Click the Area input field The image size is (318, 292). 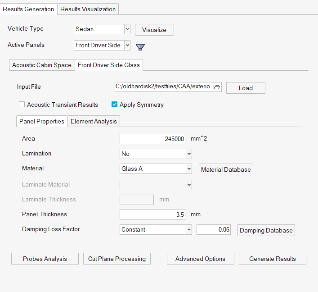[153, 139]
